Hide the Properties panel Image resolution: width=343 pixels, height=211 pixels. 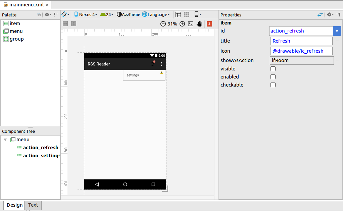[338, 15]
